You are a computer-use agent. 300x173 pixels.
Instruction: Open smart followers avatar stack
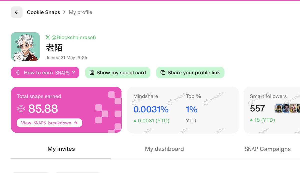(287, 108)
